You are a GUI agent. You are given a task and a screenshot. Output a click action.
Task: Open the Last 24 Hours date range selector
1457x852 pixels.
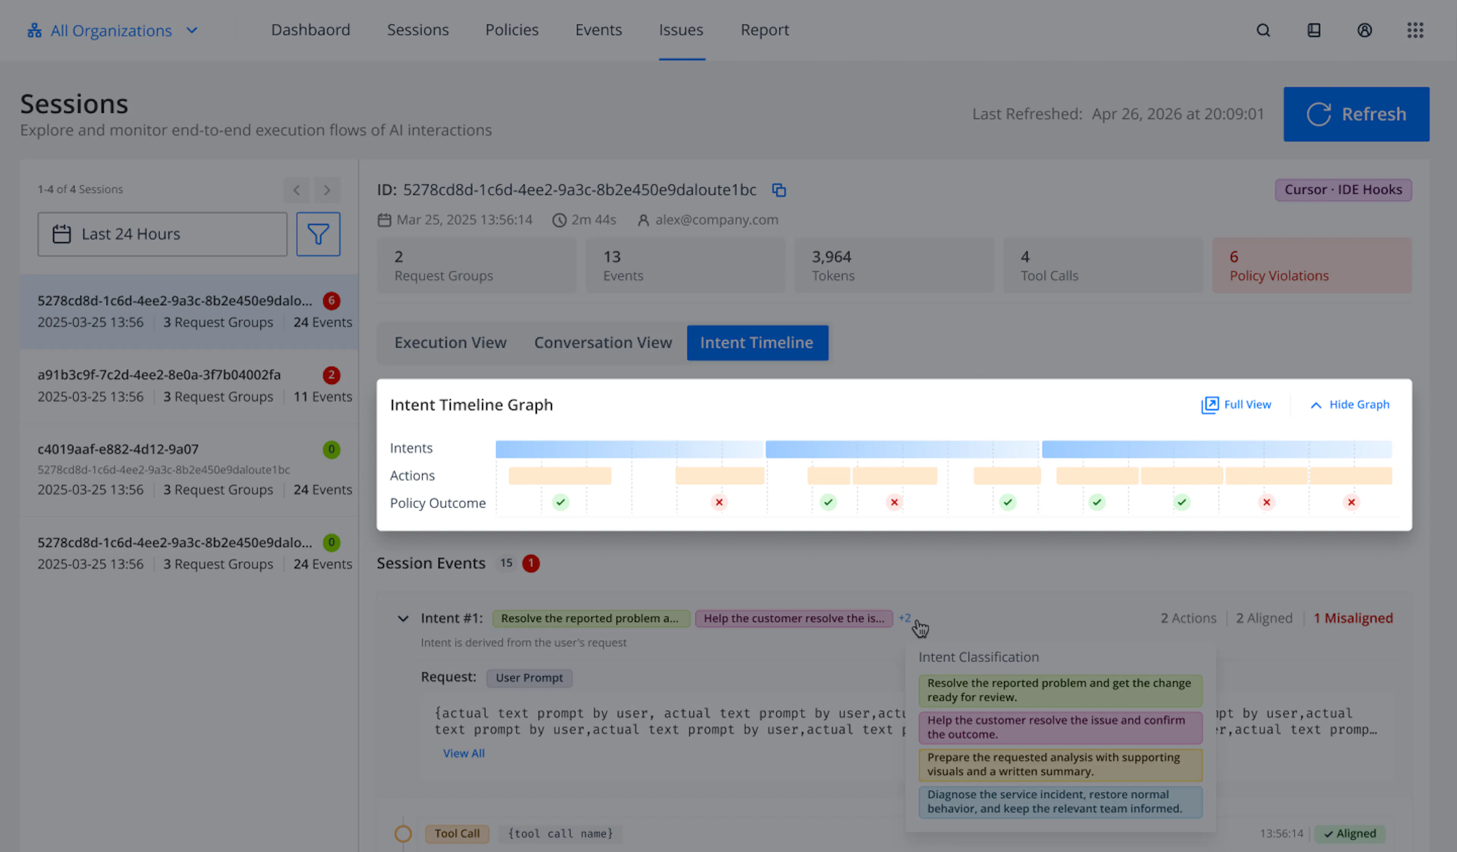(162, 234)
